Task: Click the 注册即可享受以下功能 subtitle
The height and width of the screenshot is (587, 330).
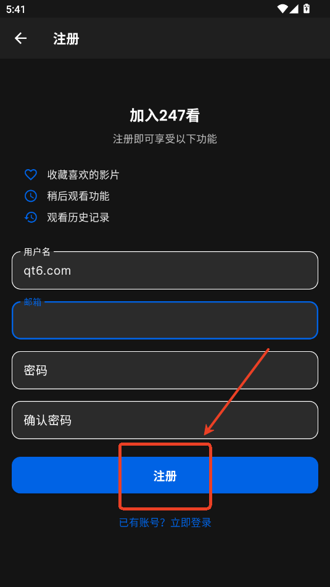Action: click(165, 139)
